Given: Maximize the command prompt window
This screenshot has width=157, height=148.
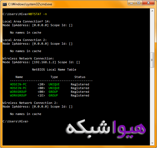Looking at the screenshot, I should pyautogui.click(x=139, y=3).
